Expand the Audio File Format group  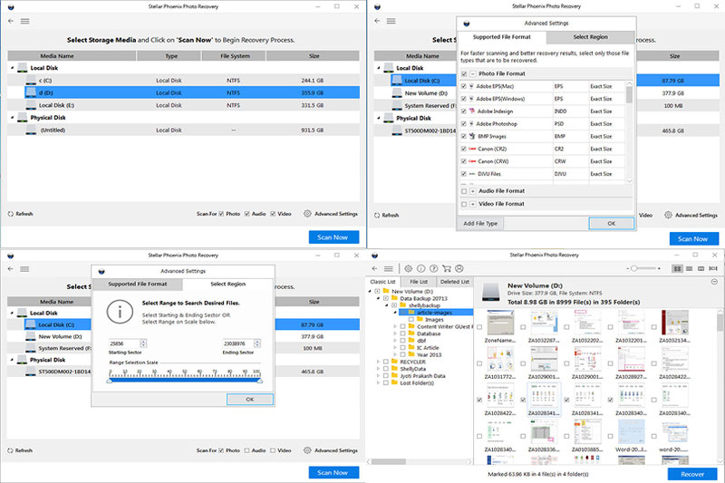(472, 191)
